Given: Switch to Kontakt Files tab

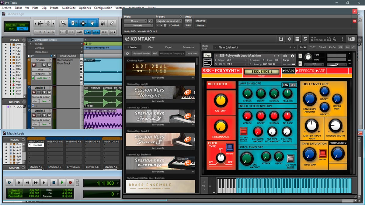Looking at the screenshot, I should click(151, 47).
